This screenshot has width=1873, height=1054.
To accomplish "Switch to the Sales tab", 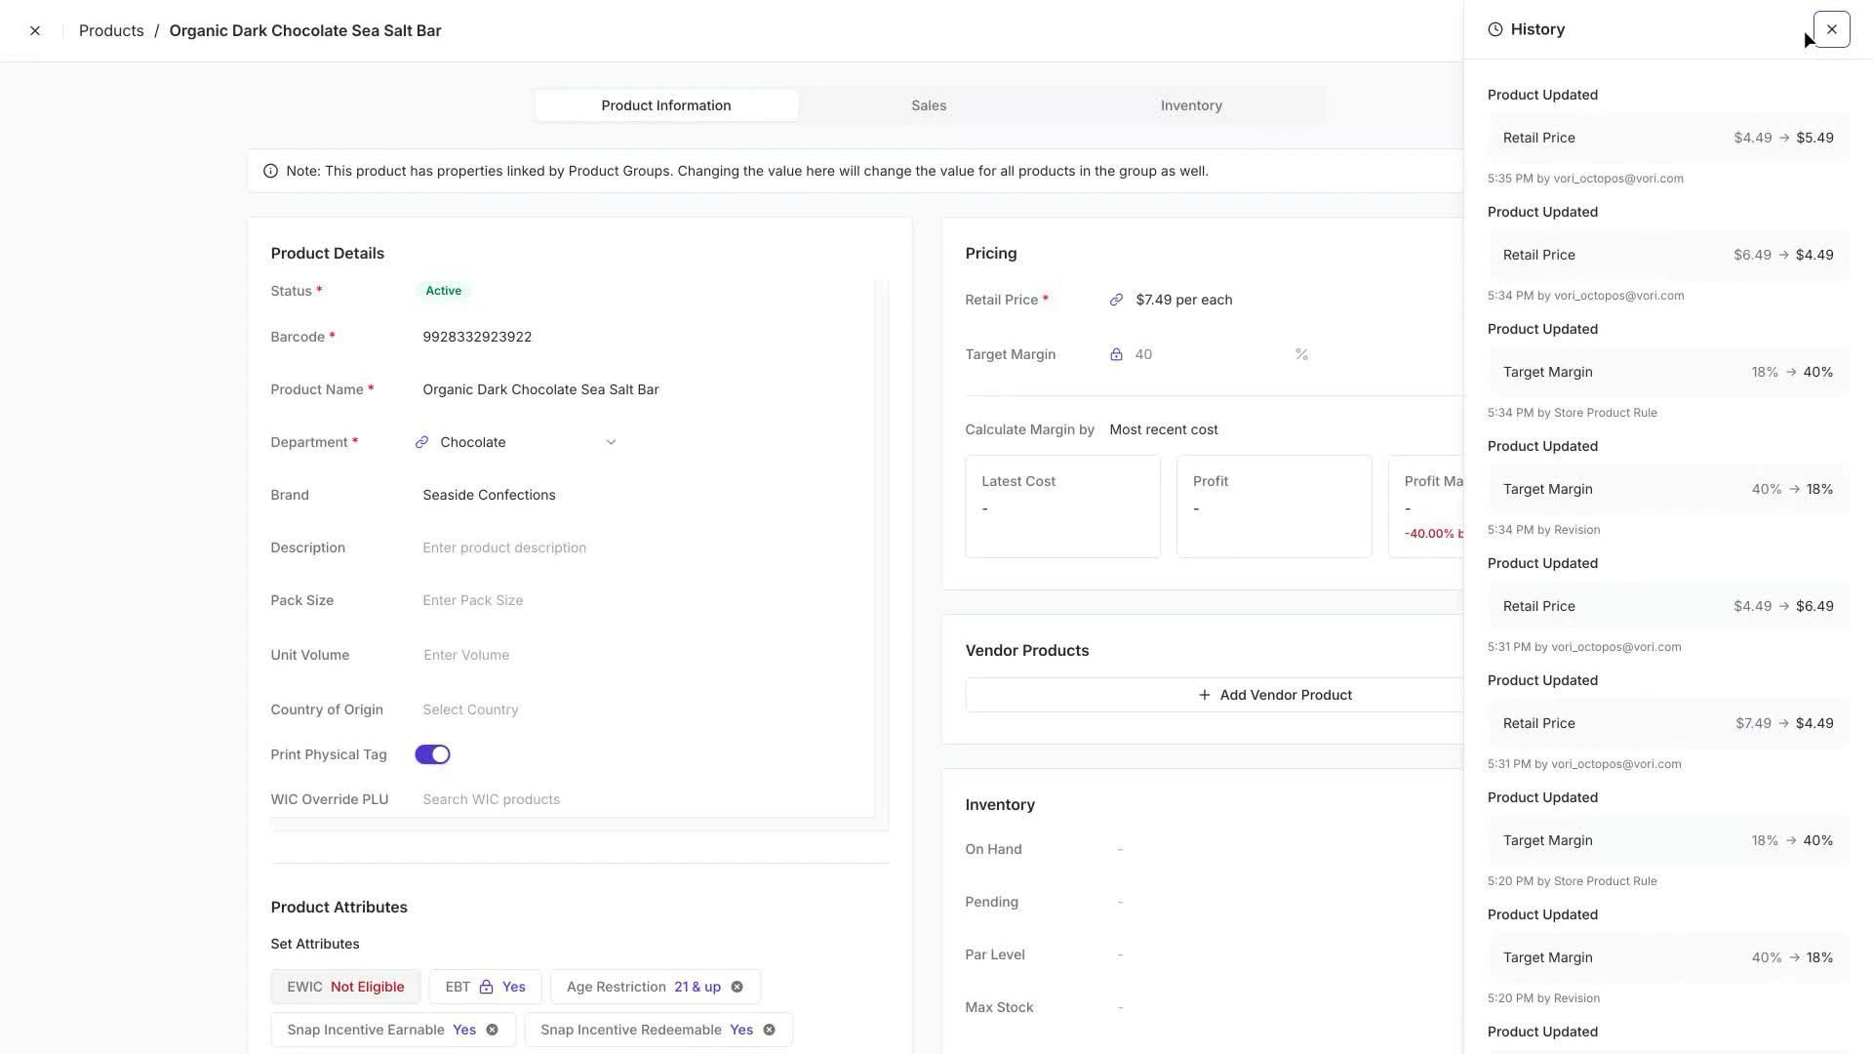I will [928, 104].
